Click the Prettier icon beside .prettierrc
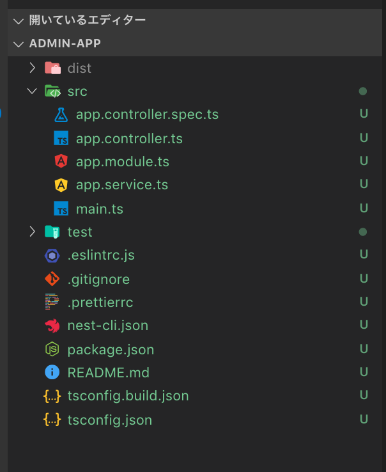 52,303
